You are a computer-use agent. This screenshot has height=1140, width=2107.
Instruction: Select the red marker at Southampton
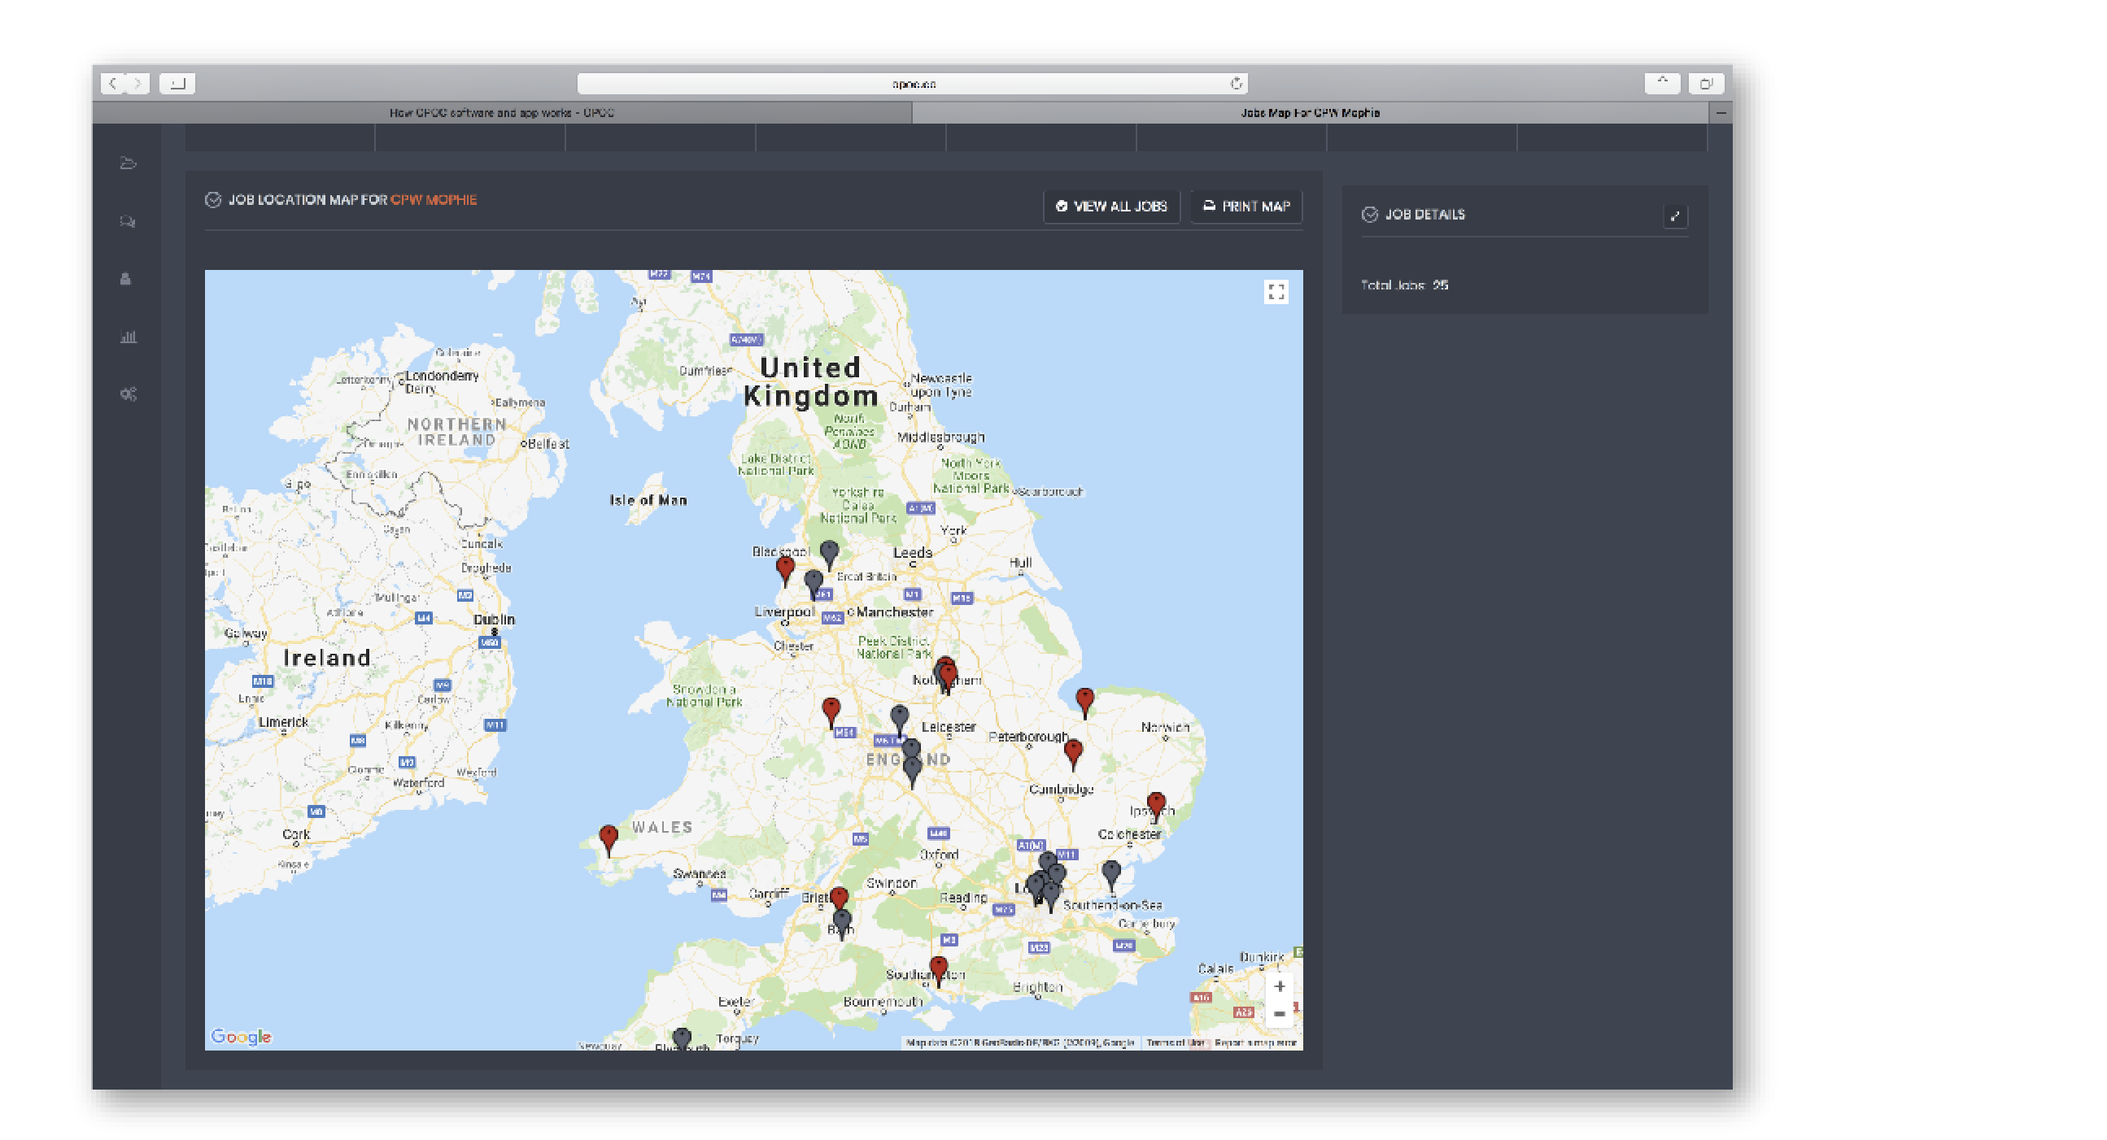tap(939, 971)
